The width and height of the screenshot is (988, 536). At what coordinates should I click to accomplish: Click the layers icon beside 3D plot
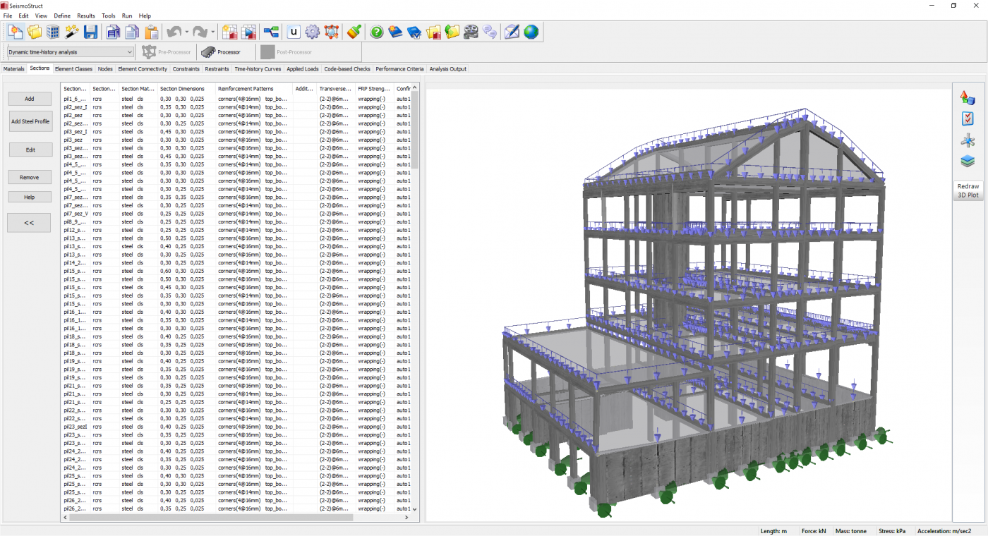(968, 162)
